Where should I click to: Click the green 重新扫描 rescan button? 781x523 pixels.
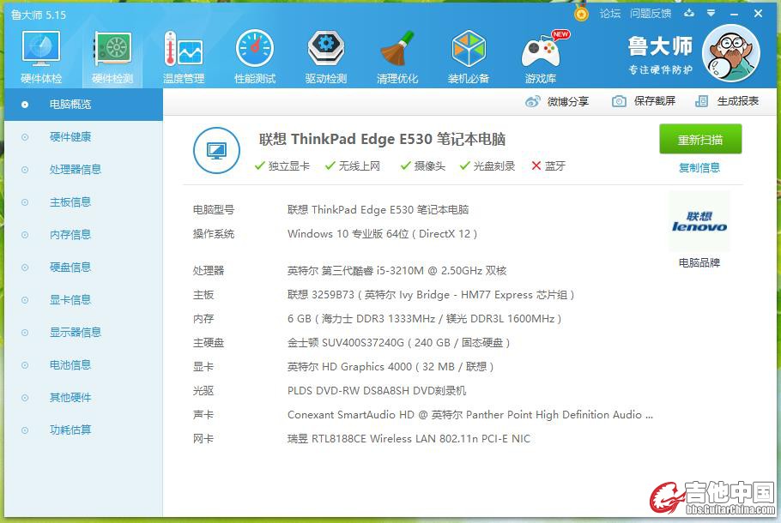point(700,140)
